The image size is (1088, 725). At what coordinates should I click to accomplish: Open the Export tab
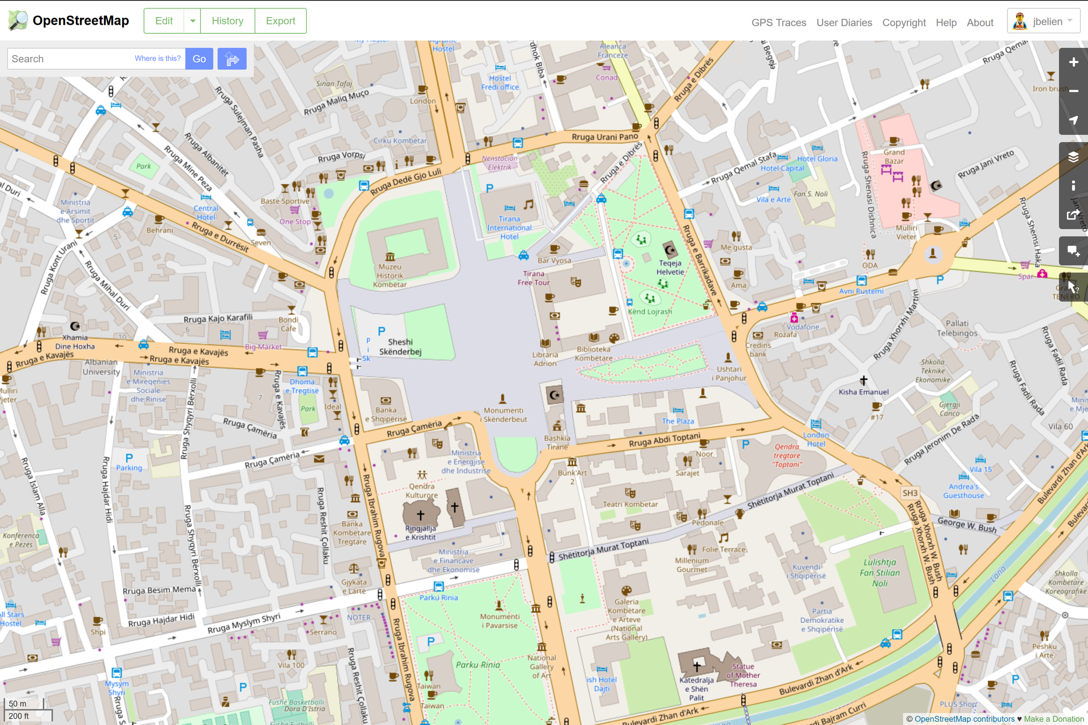(x=280, y=21)
